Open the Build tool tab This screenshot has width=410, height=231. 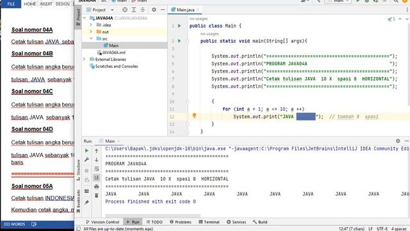(x=260, y=222)
